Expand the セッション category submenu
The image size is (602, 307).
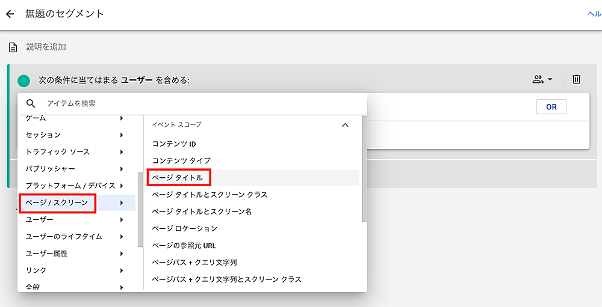(x=122, y=135)
